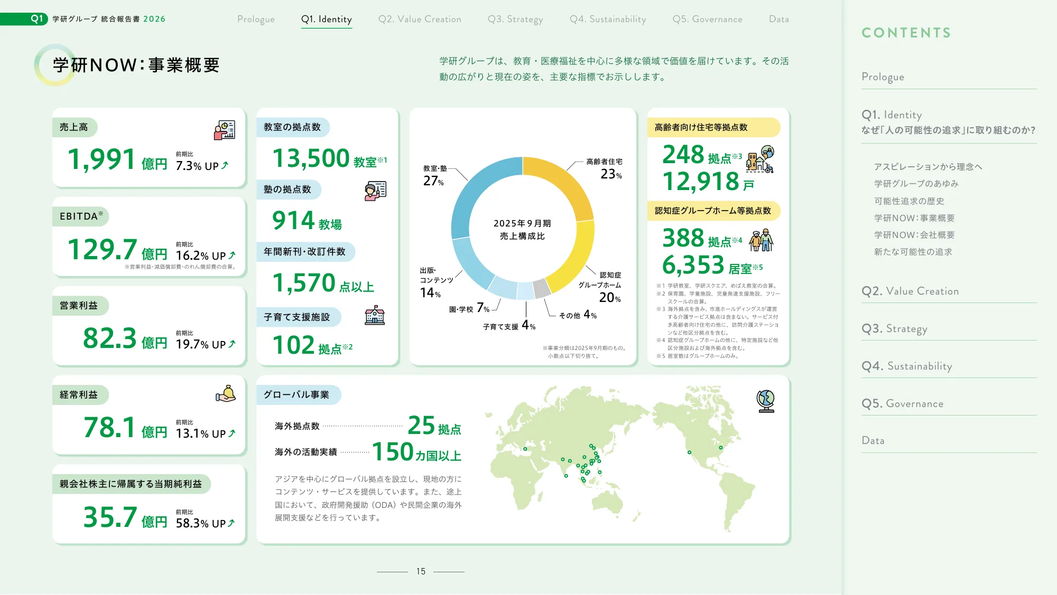The width and height of the screenshot is (1057, 595).
Task: Open the Q3. Strategy top tab
Action: [515, 19]
